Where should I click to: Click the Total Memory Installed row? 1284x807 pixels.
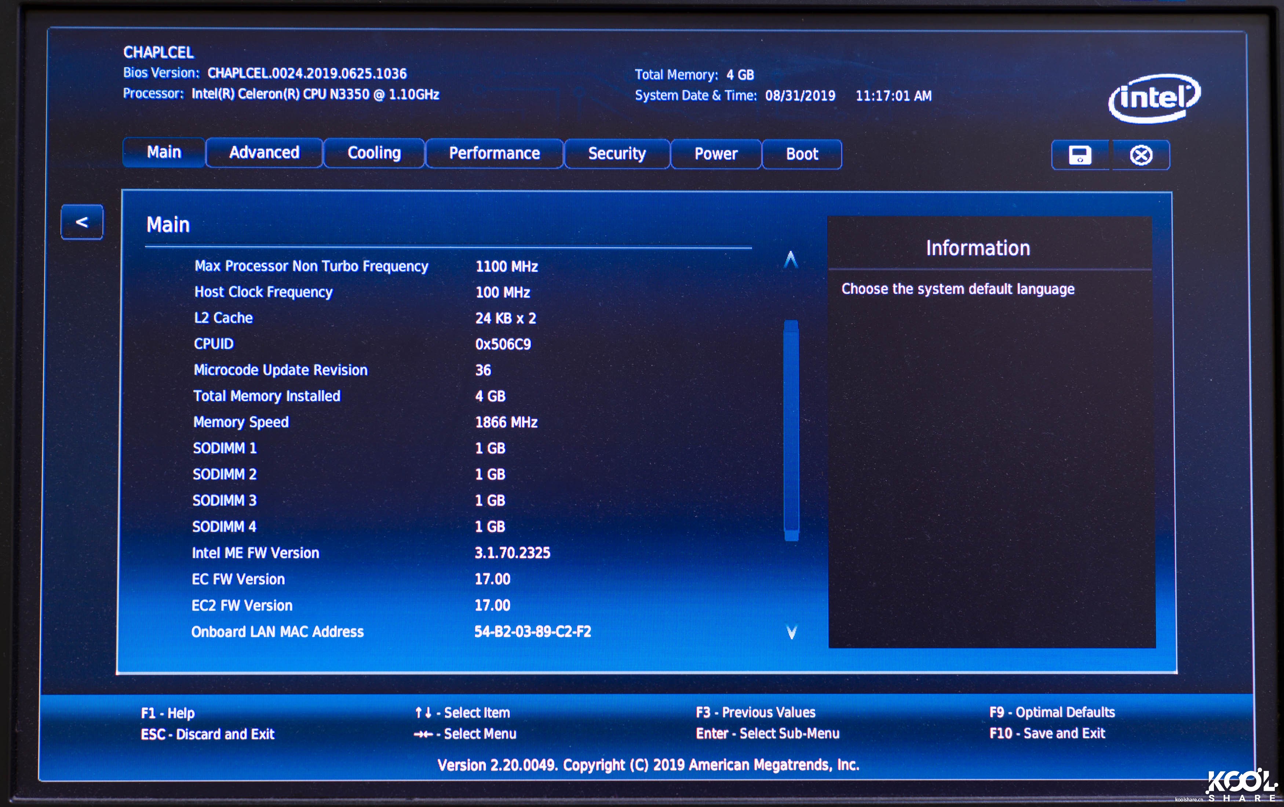(267, 396)
